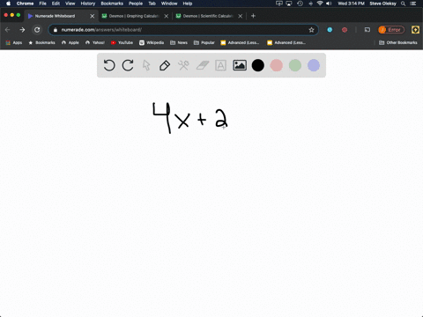Image resolution: width=423 pixels, height=317 pixels.
Task: Open the Apple menu
Action: pyautogui.click(x=8, y=4)
